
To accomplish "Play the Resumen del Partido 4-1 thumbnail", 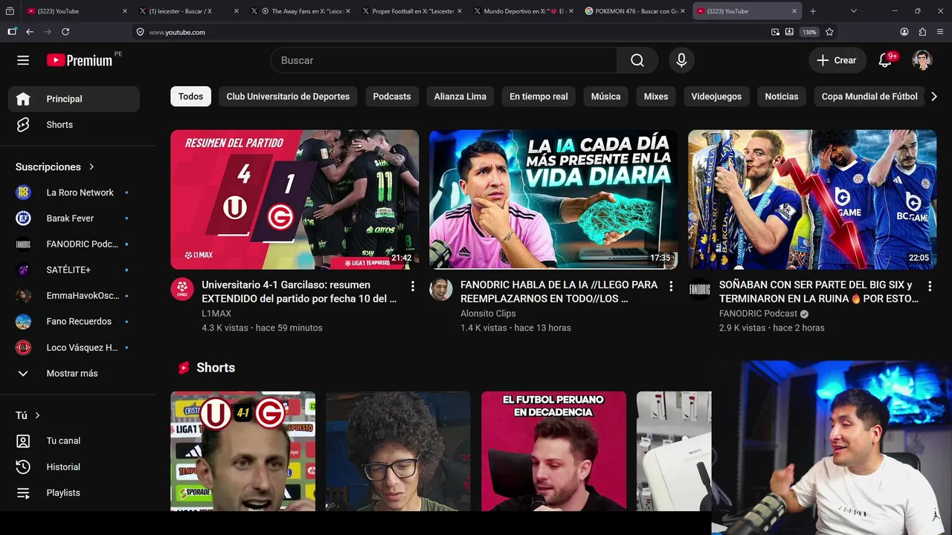I will (x=295, y=199).
